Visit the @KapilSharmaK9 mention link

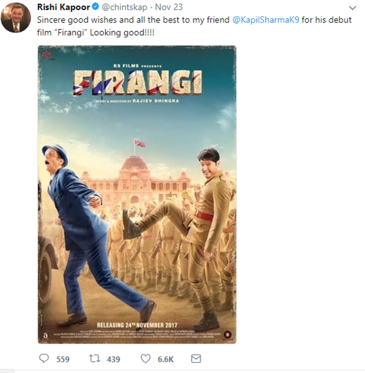click(x=266, y=20)
